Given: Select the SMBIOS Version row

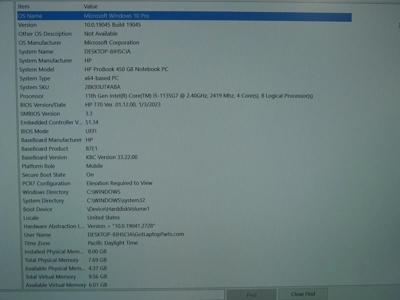Looking at the screenshot, I should (40, 114).
